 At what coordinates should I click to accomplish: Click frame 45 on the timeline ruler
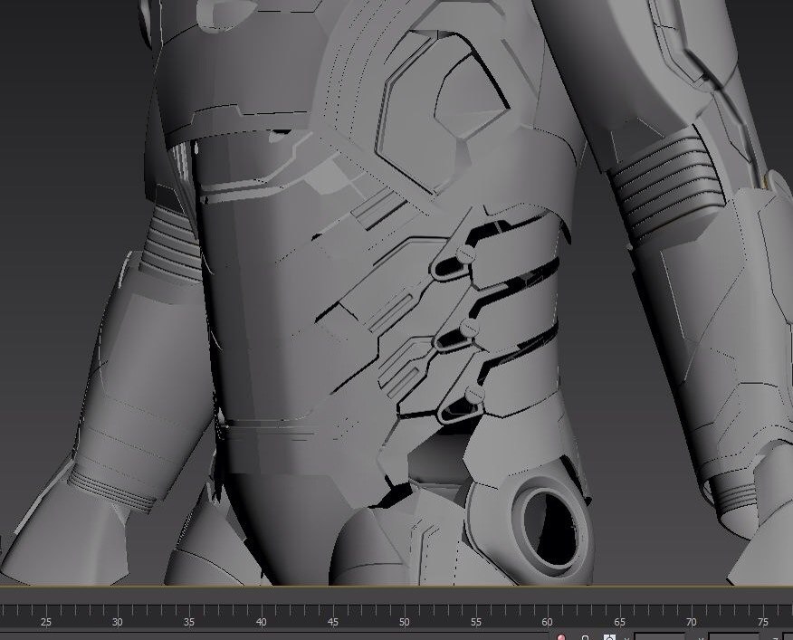click(x=333, y=622)
